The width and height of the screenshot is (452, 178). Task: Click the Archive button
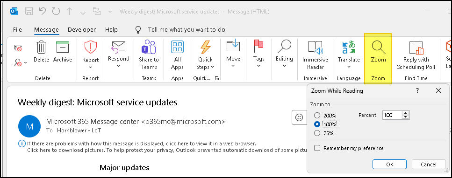[x=63, y=52]
